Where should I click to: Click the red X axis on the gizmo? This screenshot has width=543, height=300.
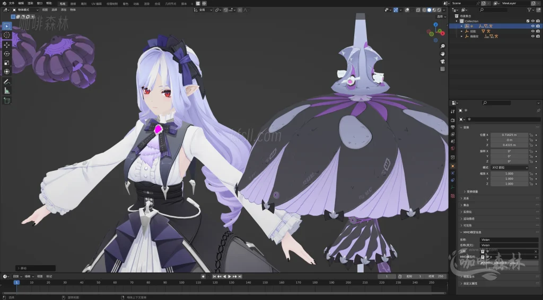pyautogui.click(x=443, y=33)
